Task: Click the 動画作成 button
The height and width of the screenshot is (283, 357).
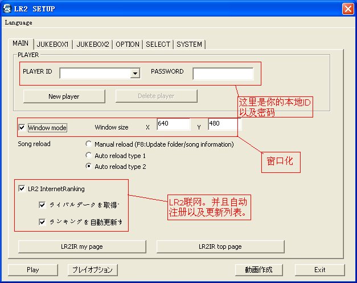Action: click(x=259, y=270)
